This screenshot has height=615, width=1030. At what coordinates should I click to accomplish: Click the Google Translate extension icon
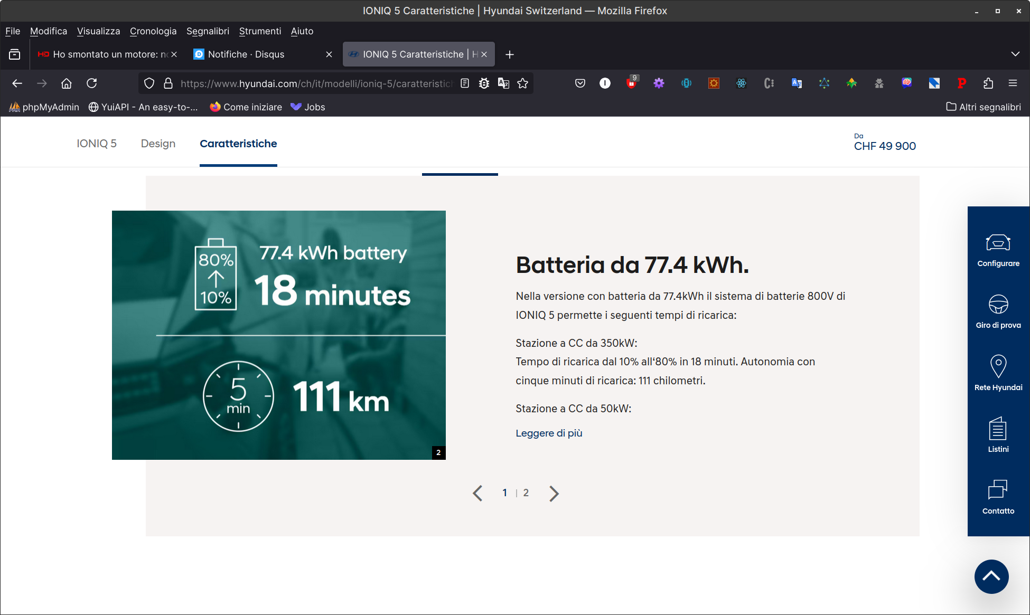[797, 83]
